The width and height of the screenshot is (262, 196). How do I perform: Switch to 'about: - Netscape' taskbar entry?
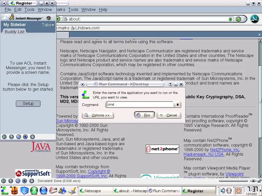[x=130, y=191]
